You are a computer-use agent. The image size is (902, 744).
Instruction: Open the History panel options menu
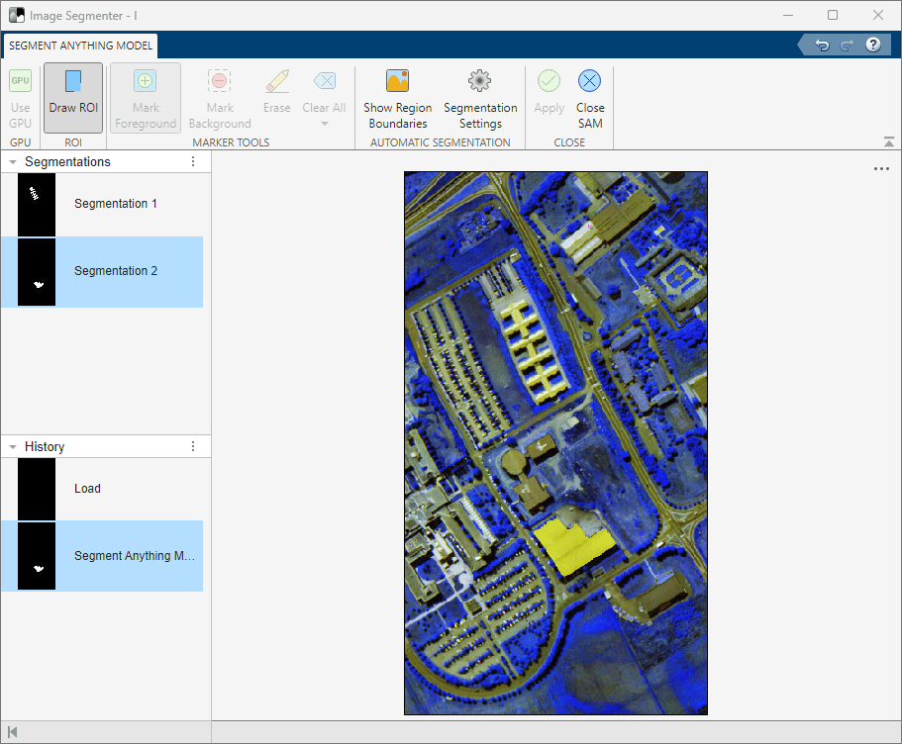click(193, 447)
